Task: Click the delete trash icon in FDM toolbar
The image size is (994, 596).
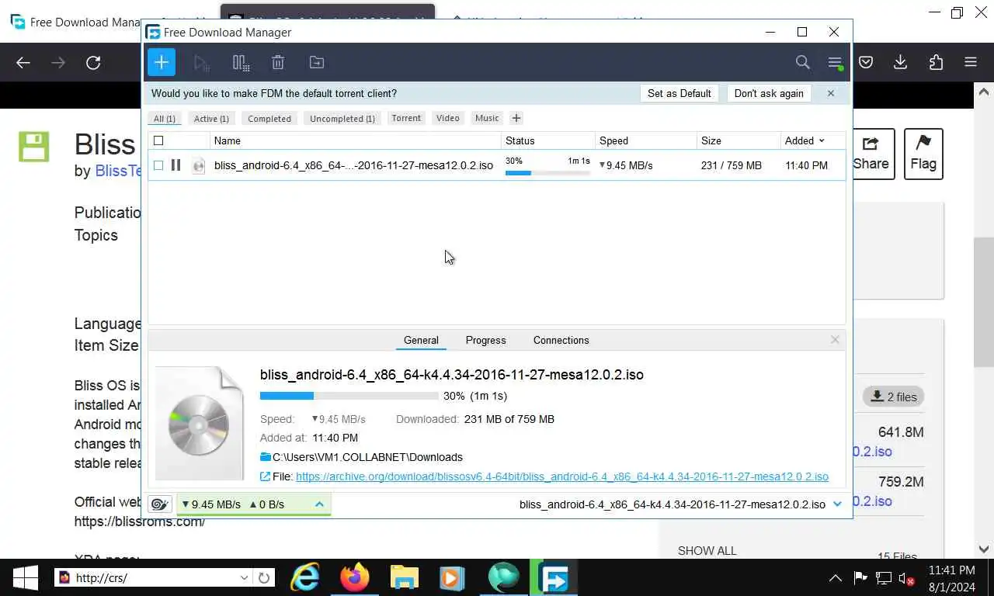Action: (x=278, y=63)
